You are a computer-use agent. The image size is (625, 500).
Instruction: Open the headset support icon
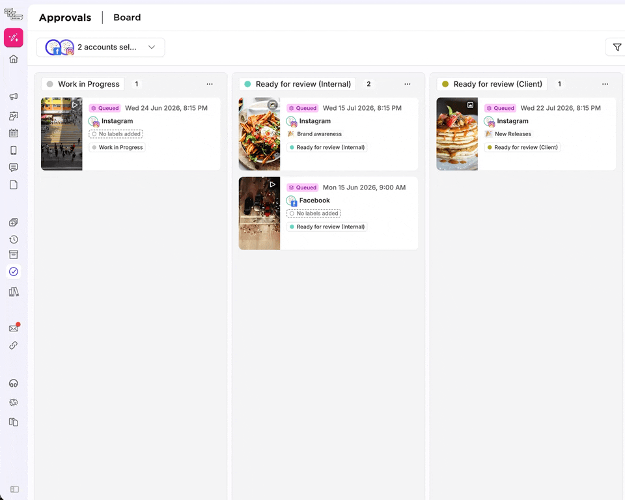14,383
